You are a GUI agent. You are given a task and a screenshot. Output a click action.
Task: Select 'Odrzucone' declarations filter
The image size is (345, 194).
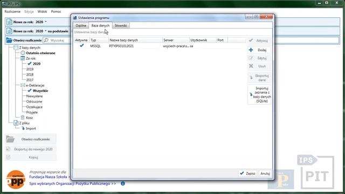(34, 102)
